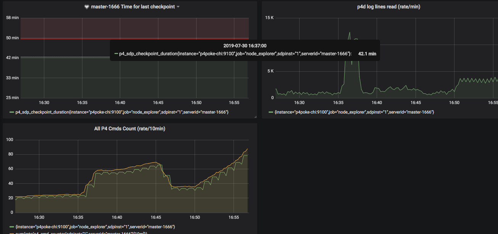Open the master-1666 Time for last checkpoint title menu
This screenshot has width=498, height=234.
coord(132,7)
